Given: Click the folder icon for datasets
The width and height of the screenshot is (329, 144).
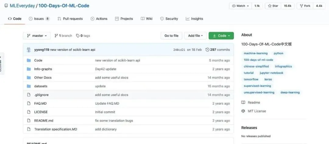Looking at the screenshot, I should pos(29,86).
